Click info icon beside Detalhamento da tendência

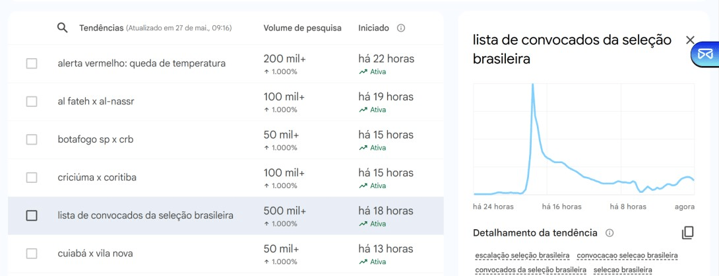[610, 233]
